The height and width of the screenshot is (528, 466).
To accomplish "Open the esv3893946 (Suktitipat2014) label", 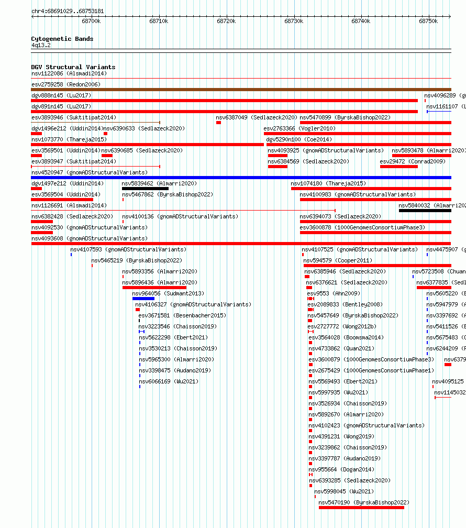I will [74, 117].
